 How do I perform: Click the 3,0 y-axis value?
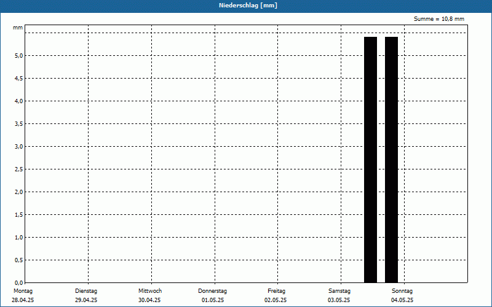[19, 147]
